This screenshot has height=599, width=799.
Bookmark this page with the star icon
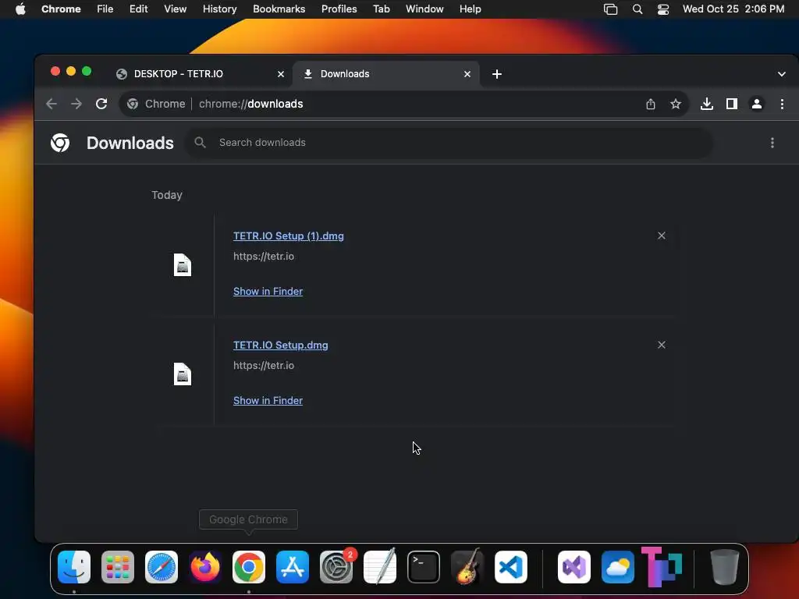(676, 104)
